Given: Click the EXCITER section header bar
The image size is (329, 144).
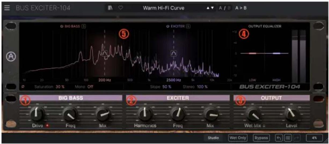Looking at the screenshot, I should click(178, 98).
